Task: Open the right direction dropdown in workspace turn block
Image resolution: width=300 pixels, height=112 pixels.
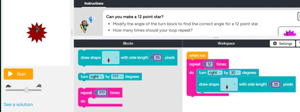Action: [x=214, y=73]
